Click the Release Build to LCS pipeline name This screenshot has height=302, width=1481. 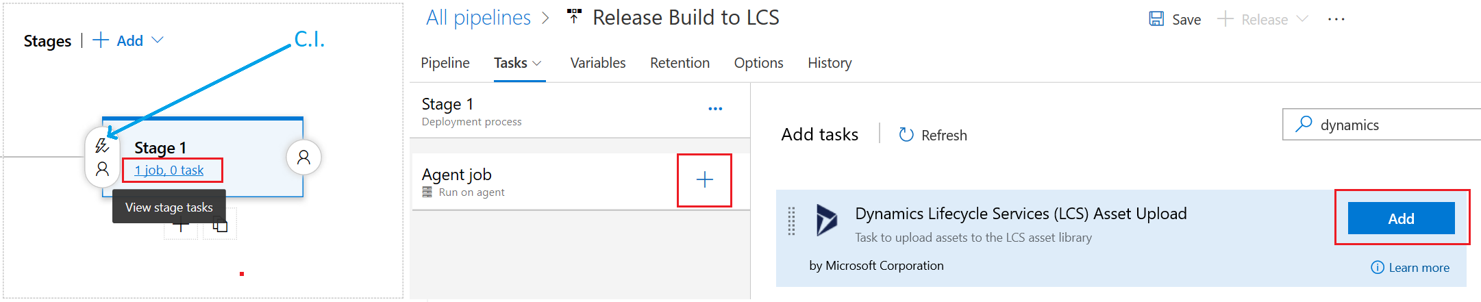[x=686, y=17]
